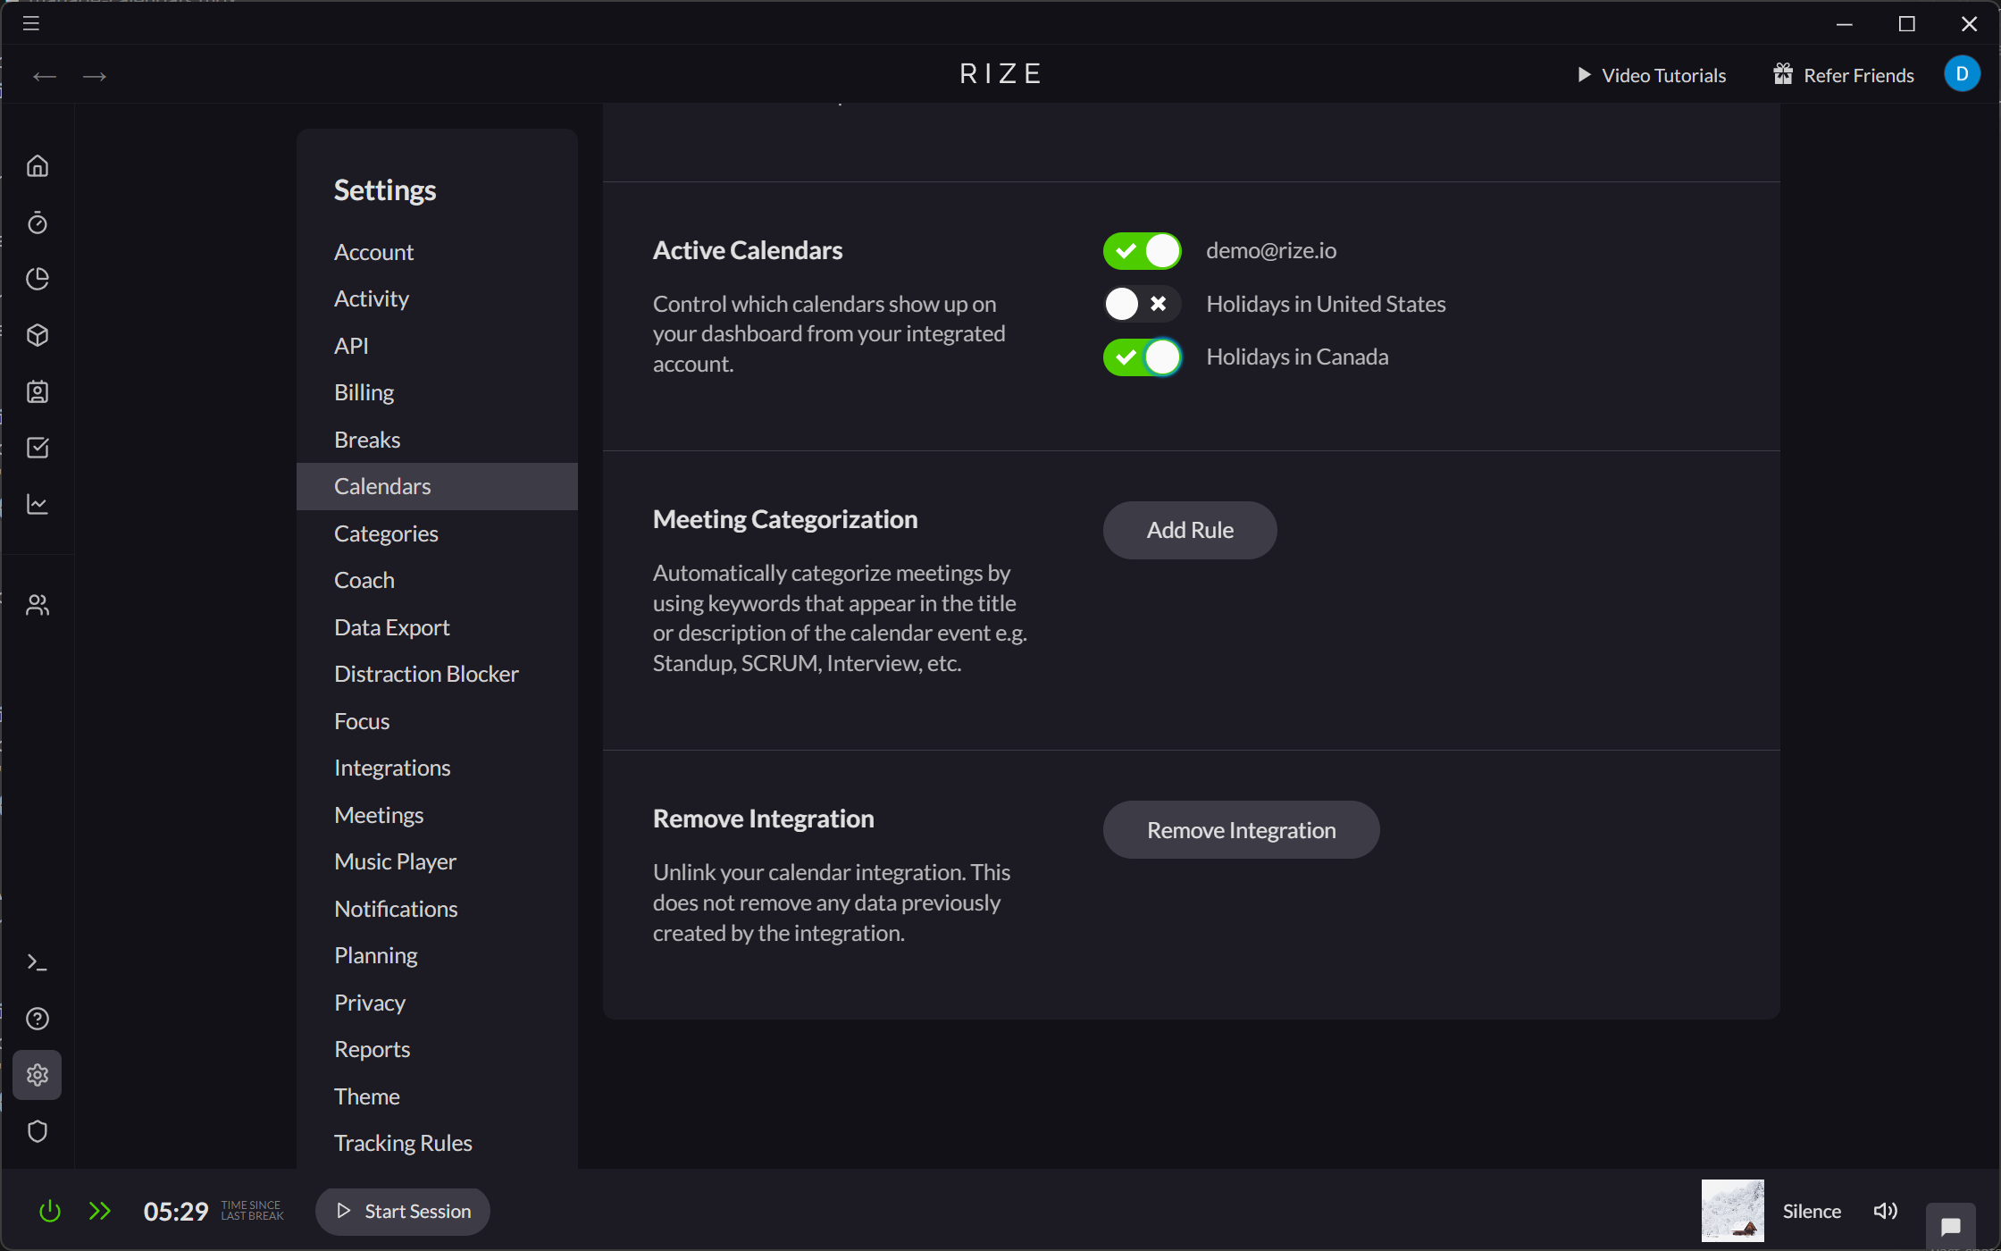Screen dimensions: 2001x1251
Task: Turn off the demo@rize.io calendar toggle
Action: click(1141, 251)
